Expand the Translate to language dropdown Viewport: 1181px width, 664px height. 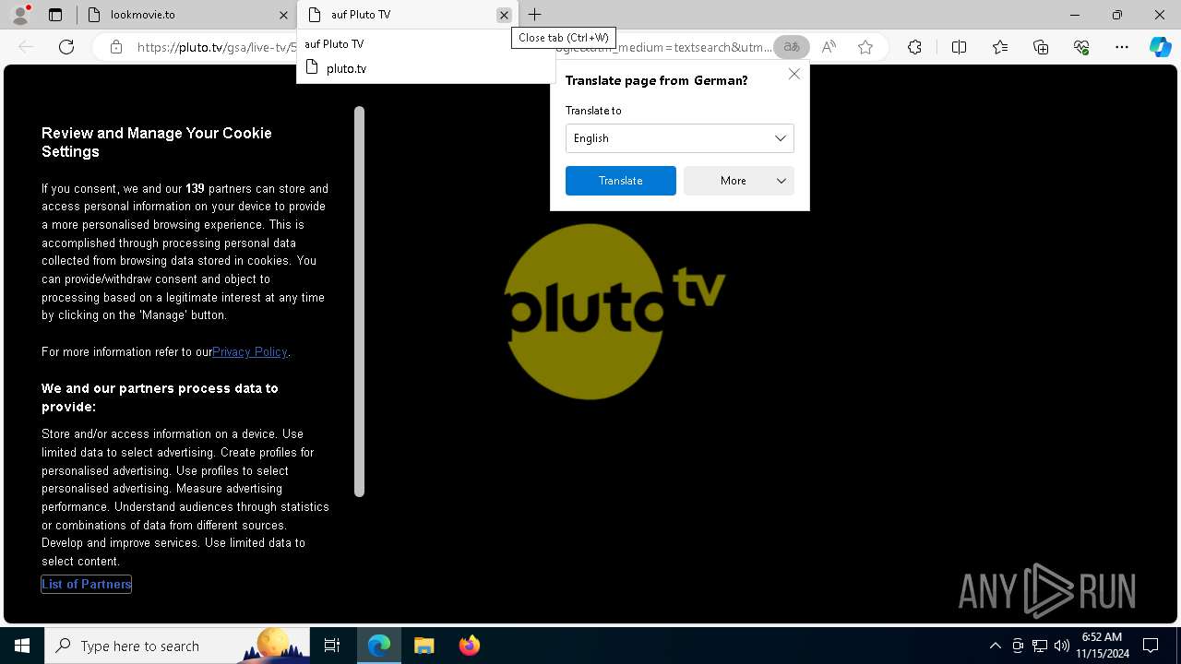[x=680, y=138]
